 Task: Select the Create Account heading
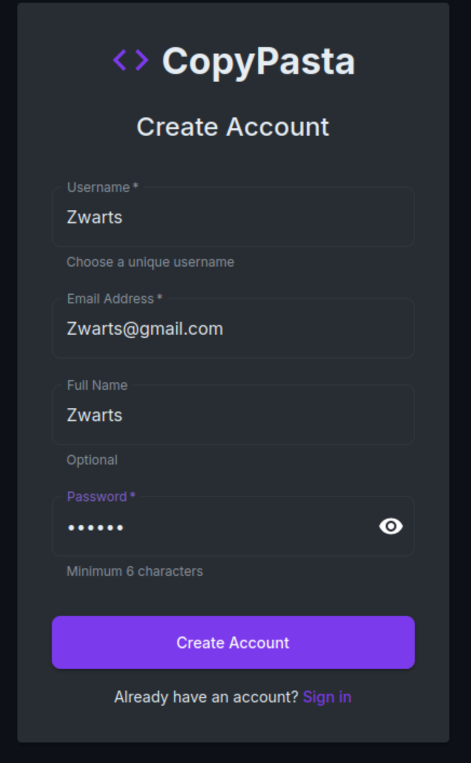click(232, 127)
